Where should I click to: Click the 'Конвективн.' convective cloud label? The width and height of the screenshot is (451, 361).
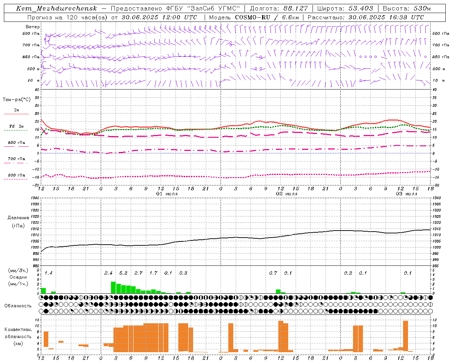(18, 330)
